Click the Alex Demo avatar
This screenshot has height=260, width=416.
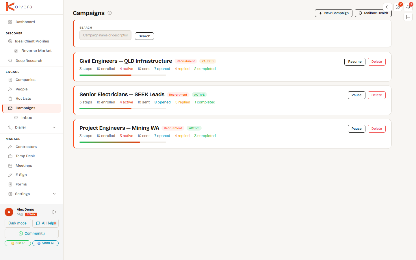(9, 212)
